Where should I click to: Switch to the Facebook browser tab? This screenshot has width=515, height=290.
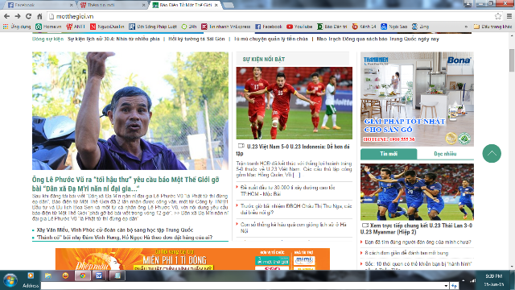pos(40,5)
